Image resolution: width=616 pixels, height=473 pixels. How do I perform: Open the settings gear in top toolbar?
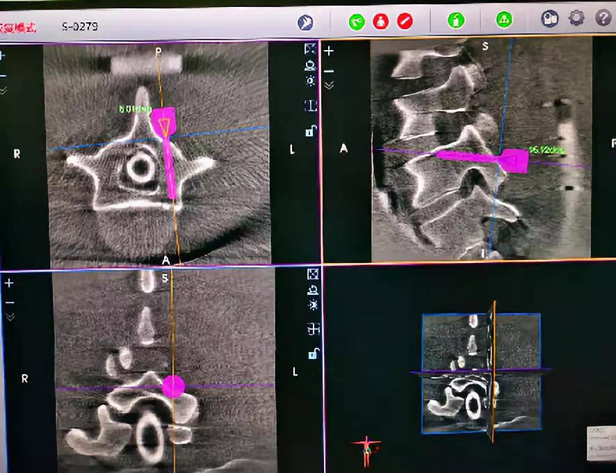(x=576, y=18)
